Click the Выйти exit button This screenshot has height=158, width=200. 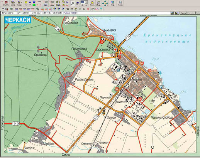coord(6,3)
